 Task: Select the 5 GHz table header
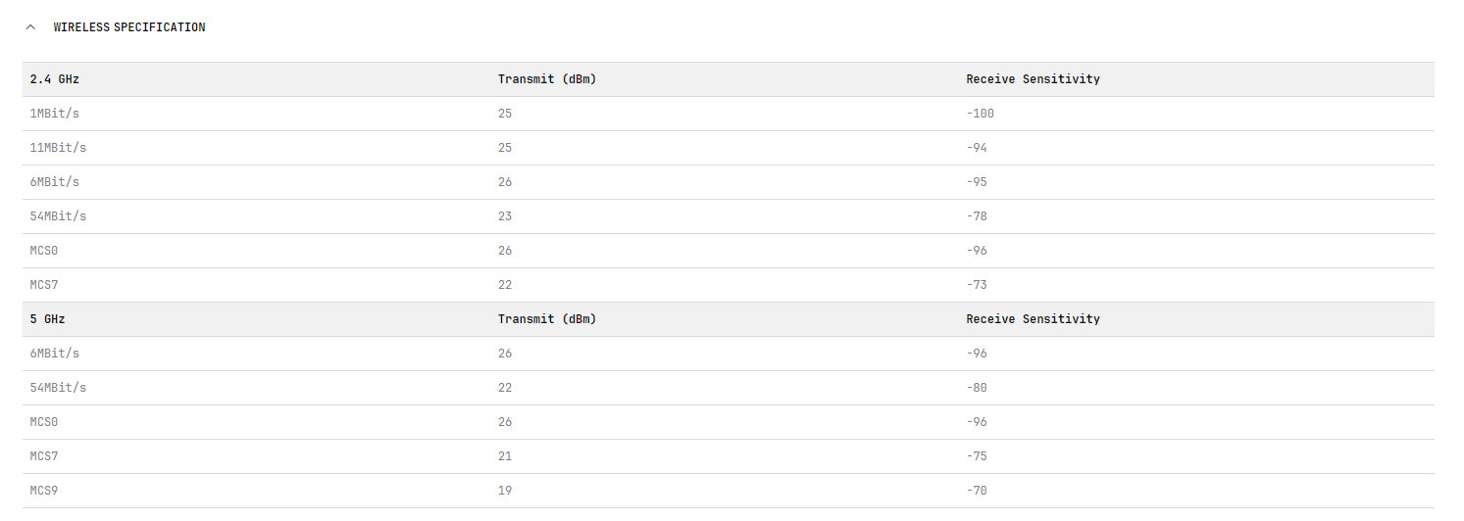tap(48, 319)
